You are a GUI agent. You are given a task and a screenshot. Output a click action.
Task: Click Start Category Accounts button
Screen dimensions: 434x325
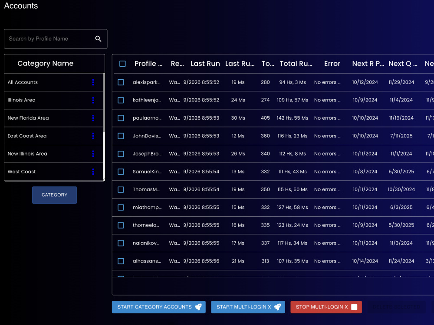click(158, 307)
